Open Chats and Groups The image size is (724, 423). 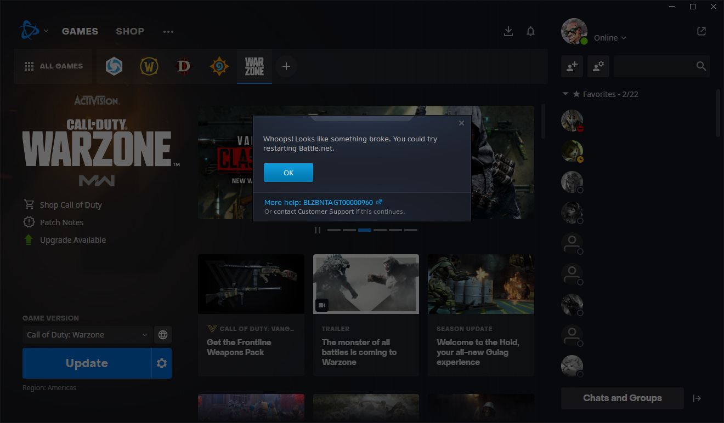pos(623,398)
